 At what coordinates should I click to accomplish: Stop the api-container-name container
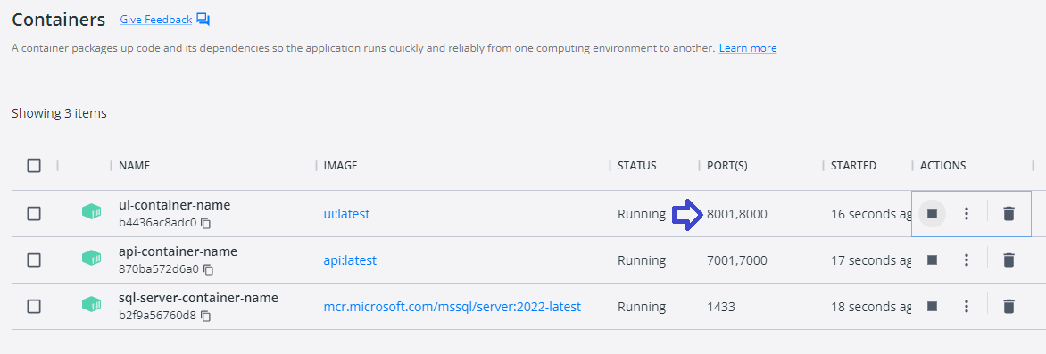(932, 260)
